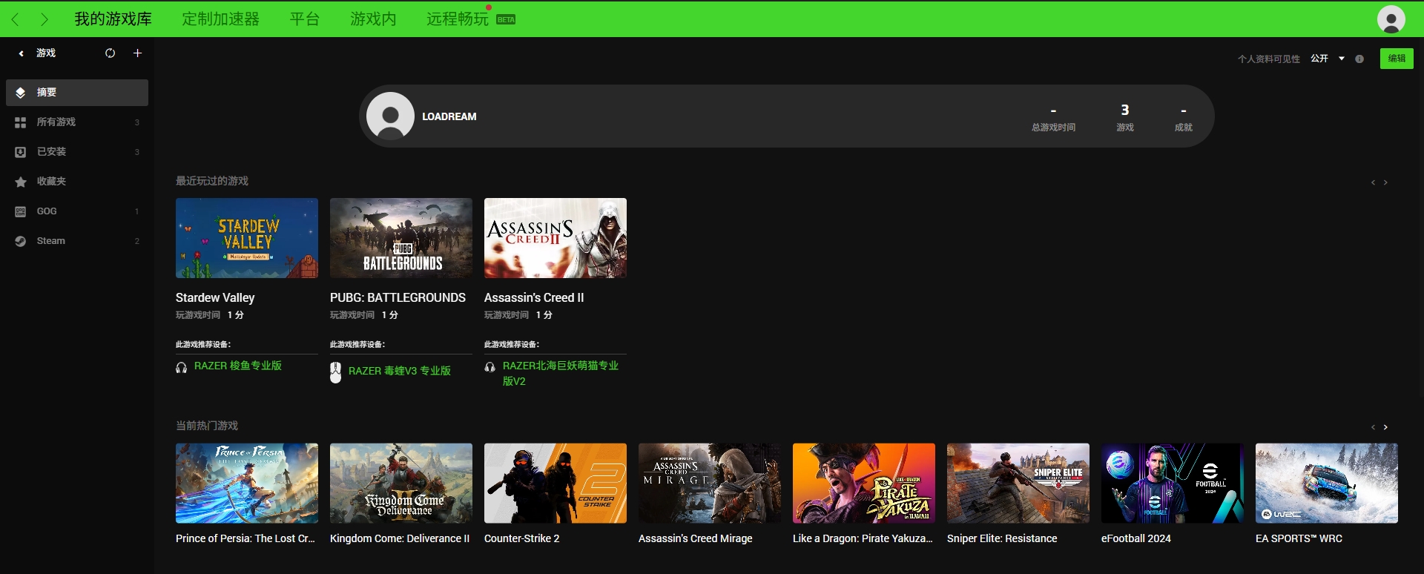Show previous recently played games with left chevron
This screenshot has width=1424, height=574.
coord(1373,182)
